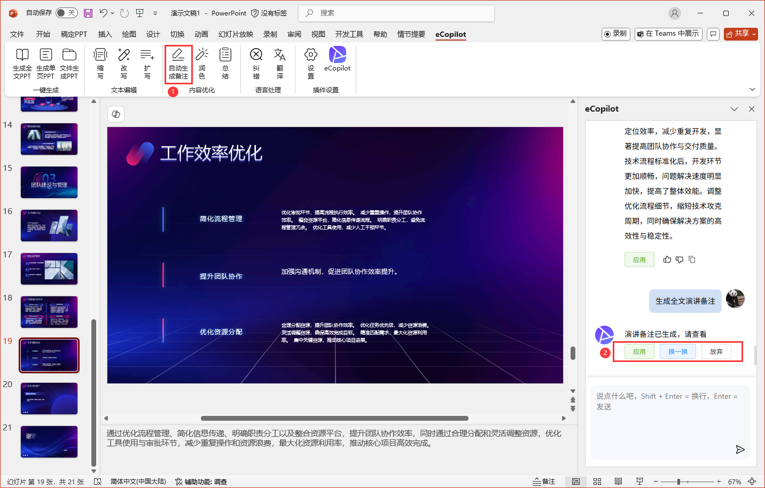The width and height of the screenshot is (765, 488).
Task: Click the send arrow in chat box
Action: (740, 450)
